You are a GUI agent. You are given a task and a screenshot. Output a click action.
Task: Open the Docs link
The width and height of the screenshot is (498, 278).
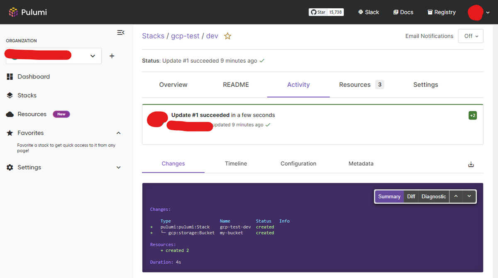(x=403, y=12)
